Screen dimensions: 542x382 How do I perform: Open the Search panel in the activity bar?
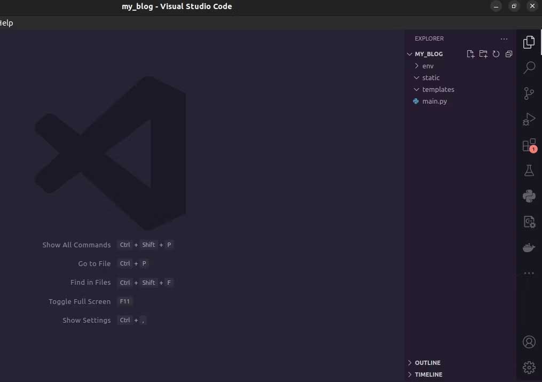coord(529,68)
